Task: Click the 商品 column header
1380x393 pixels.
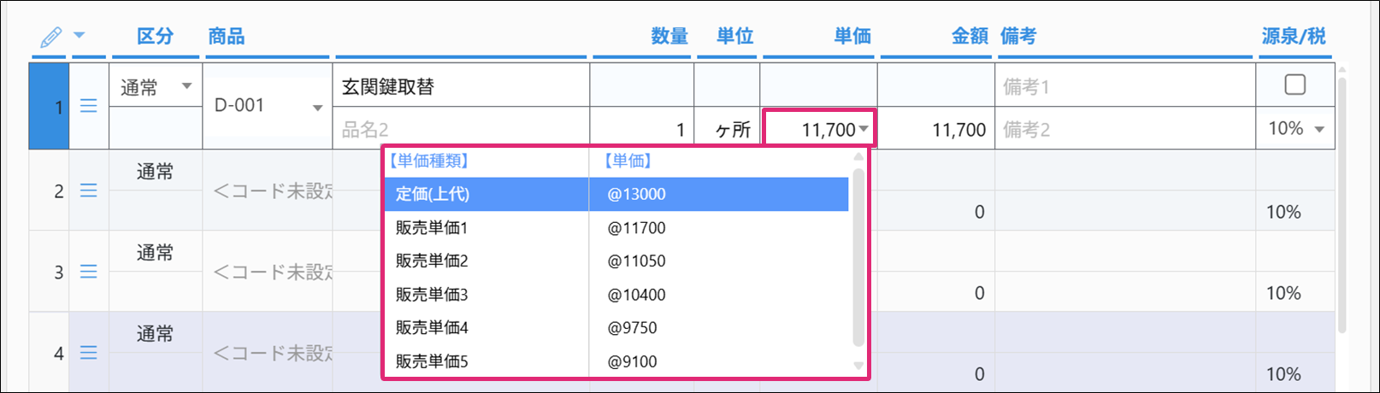Action: pyautogui.click(x=227, y=36)
